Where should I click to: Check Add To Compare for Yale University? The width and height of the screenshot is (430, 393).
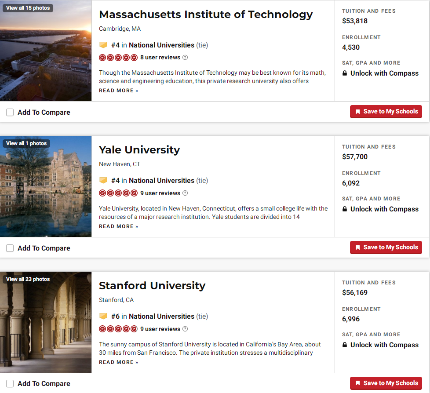point(10,248)
